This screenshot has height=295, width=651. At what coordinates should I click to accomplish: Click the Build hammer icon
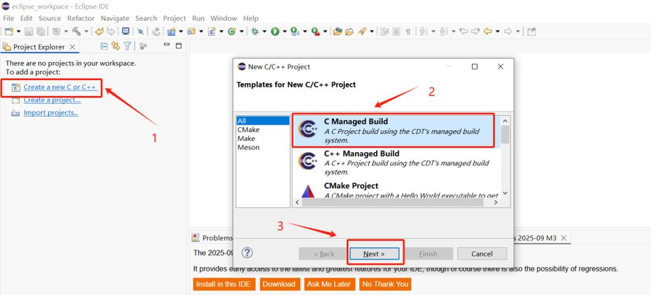coord(76,31)
